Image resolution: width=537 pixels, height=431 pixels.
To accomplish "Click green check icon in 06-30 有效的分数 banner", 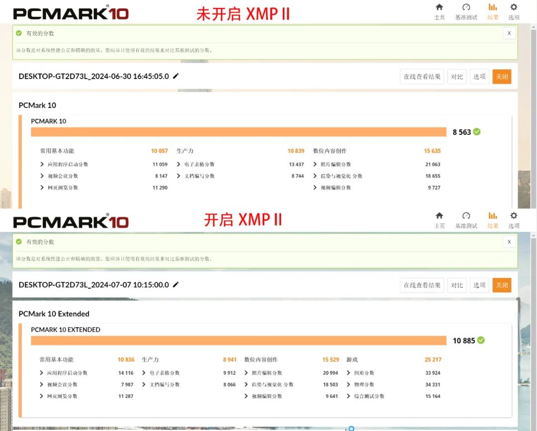I will (x=19, y=33).
